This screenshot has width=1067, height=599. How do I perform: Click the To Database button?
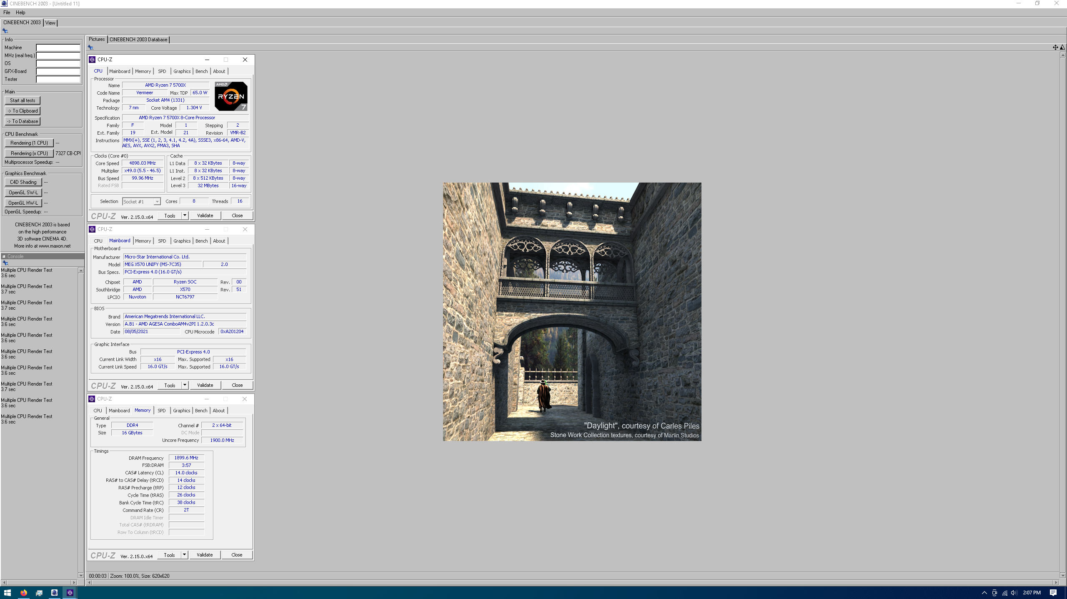click(x=23, y=121)
